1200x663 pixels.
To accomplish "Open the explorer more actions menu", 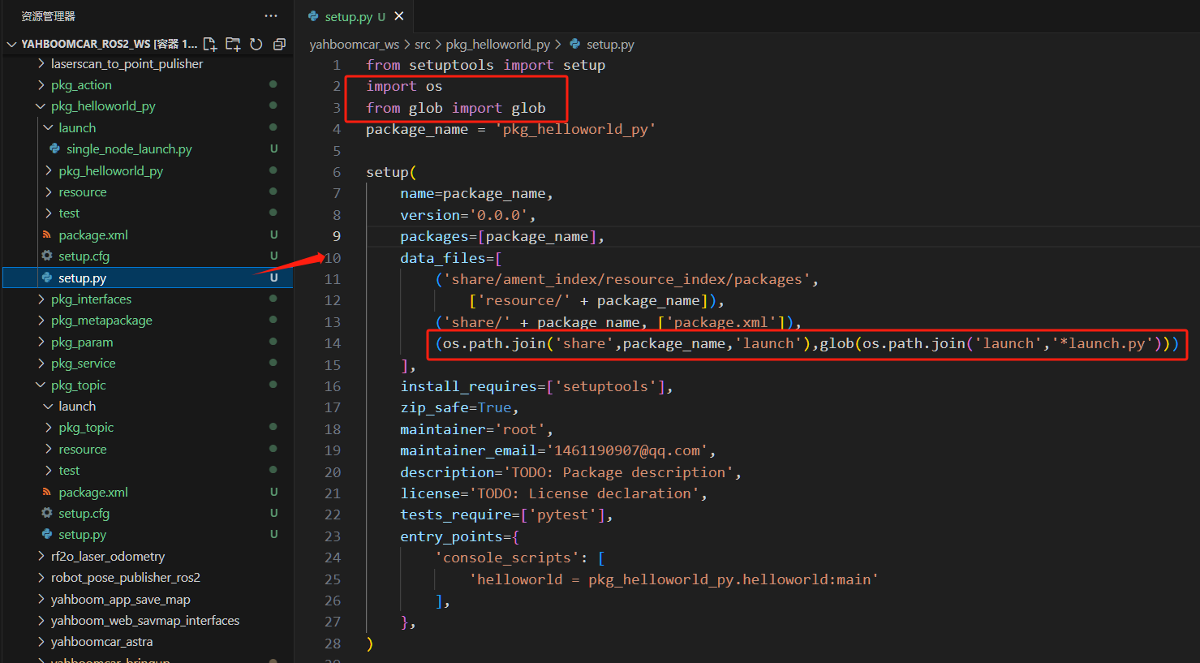I will tap(271, 16).
